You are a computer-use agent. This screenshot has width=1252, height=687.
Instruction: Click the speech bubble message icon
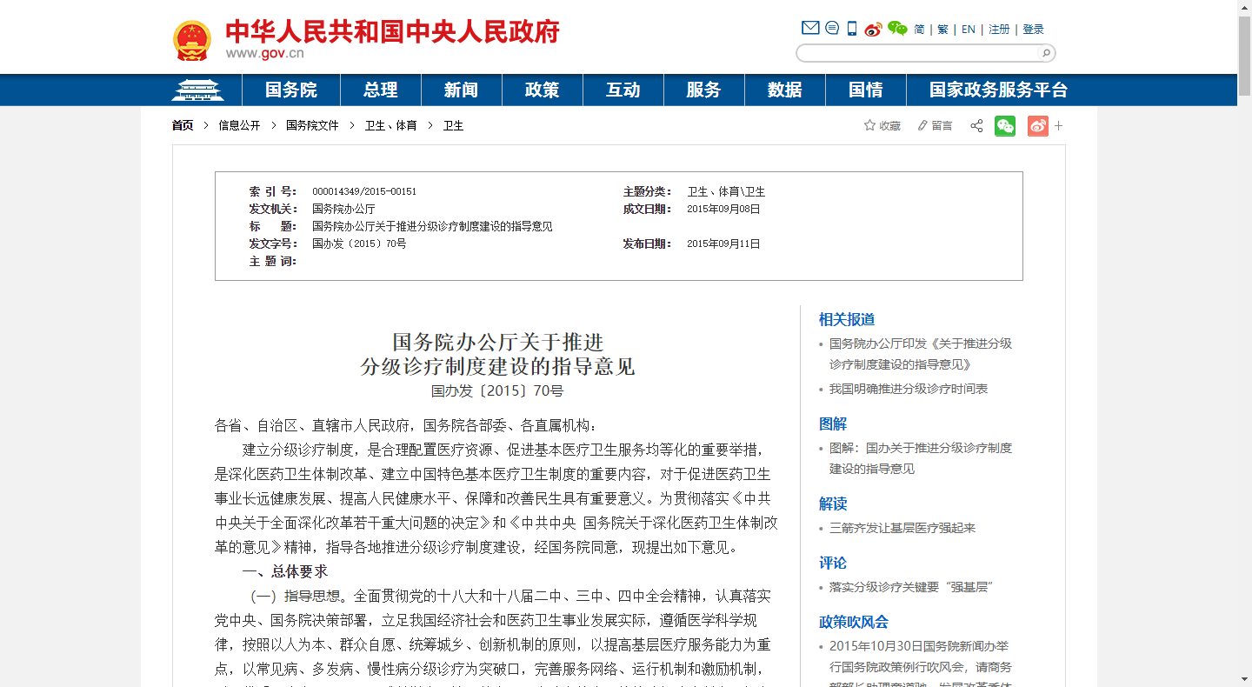(x=832, y=29)
